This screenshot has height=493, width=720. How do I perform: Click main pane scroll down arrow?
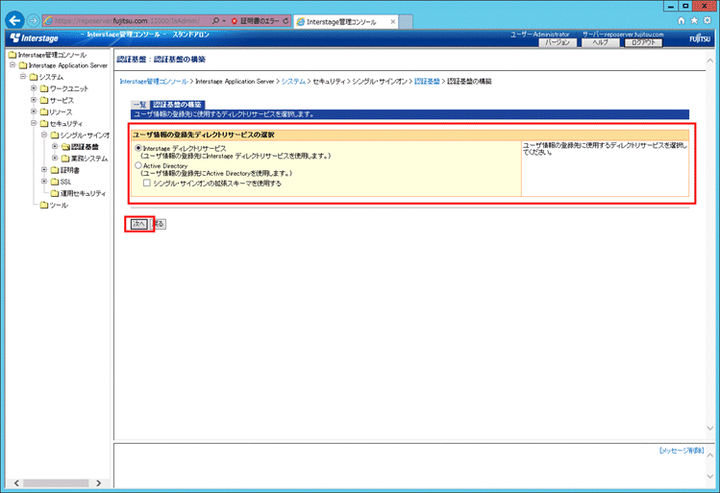coord(709,429)
